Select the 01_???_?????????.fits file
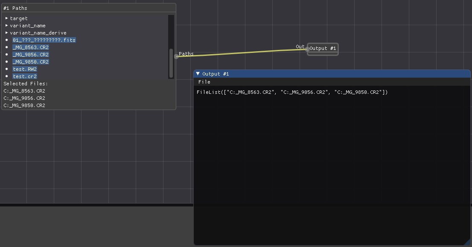This screenshot has height=247, width=472. point(44,40)
